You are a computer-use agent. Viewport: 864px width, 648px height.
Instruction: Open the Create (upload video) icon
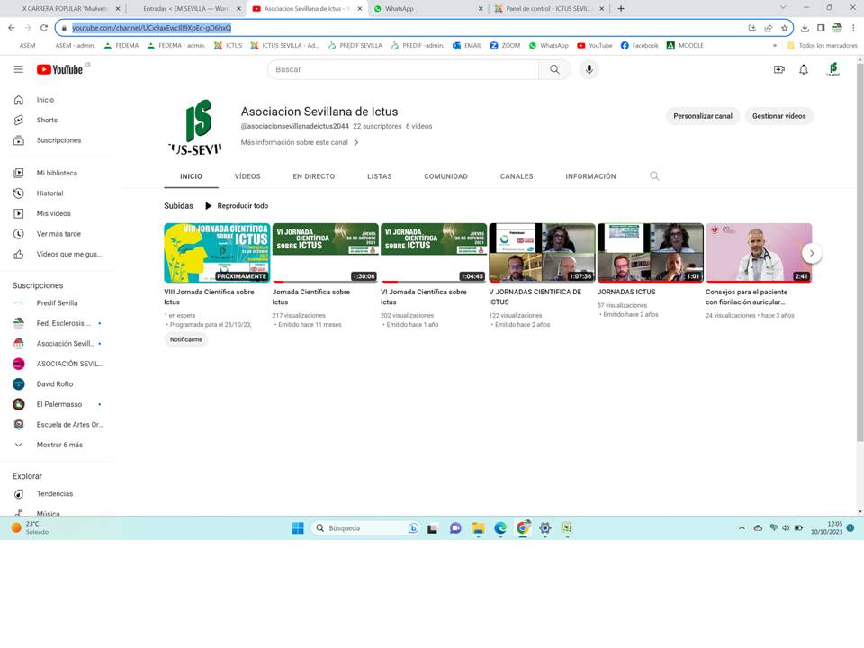pyautogui.click(x=779, y=68)
